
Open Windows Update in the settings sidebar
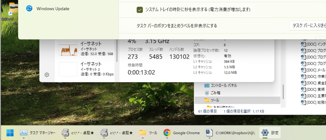coord(53,9)
